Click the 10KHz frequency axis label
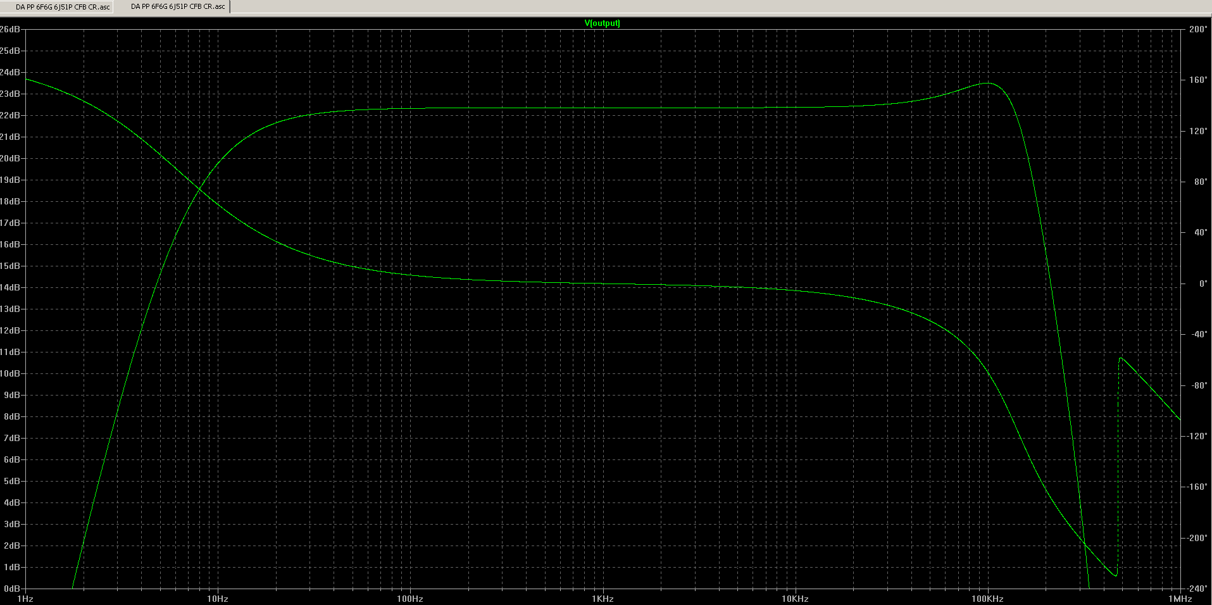The width and height of the screenshot is (1212, 605). [795, 599]
